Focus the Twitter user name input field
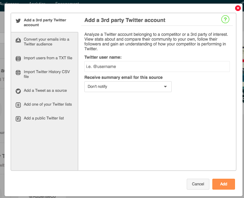The image size is (244, 198). tap(157, 67)
